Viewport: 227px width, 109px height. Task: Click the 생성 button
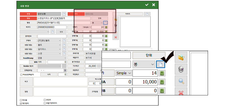coord(61,32)
